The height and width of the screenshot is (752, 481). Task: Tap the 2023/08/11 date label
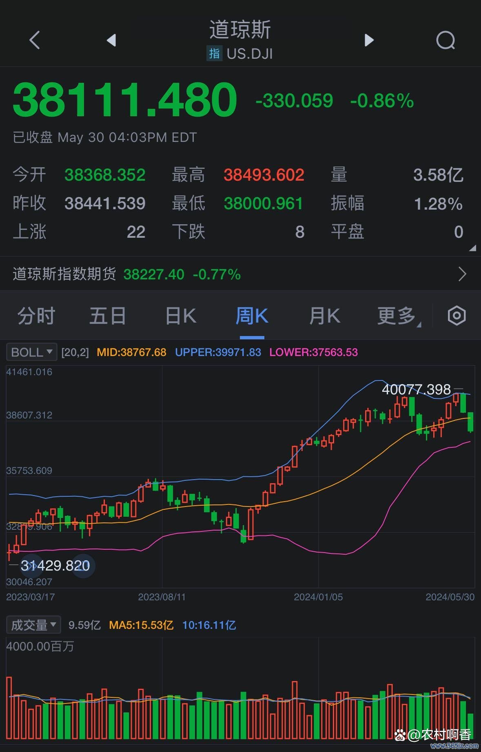point(162,597)
